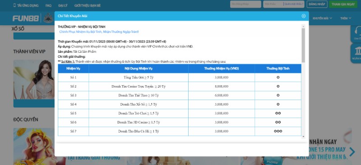Click the dialog scrollbar up arrow
The height and width of the screenshot is (165, 361).
pos(303,26)
